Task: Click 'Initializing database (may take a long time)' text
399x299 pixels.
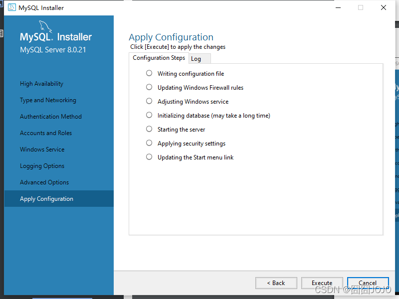Action: (x=214, y=116)
